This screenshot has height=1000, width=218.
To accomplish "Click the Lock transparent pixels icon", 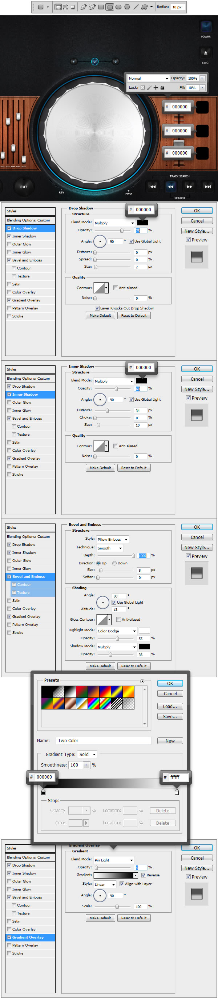I will (142, 88).
